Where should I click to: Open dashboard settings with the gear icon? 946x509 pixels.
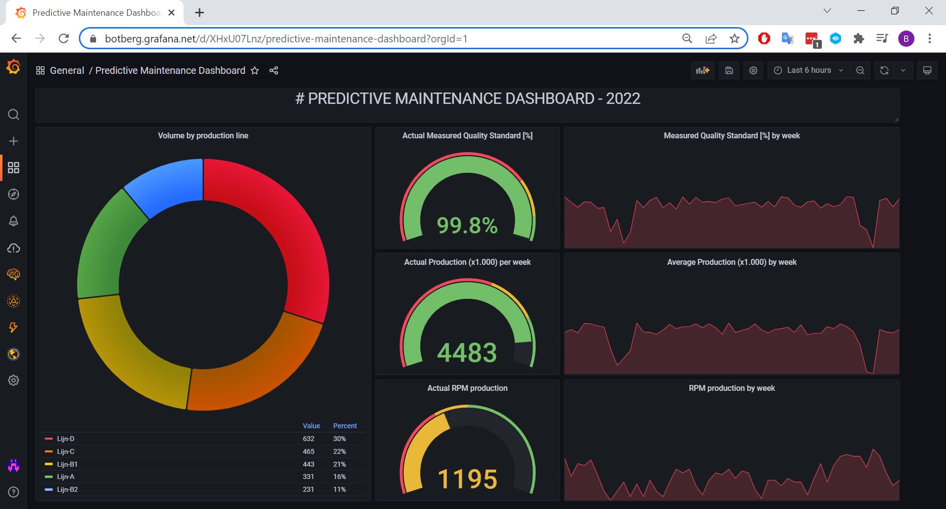click(x=753, y=70)
